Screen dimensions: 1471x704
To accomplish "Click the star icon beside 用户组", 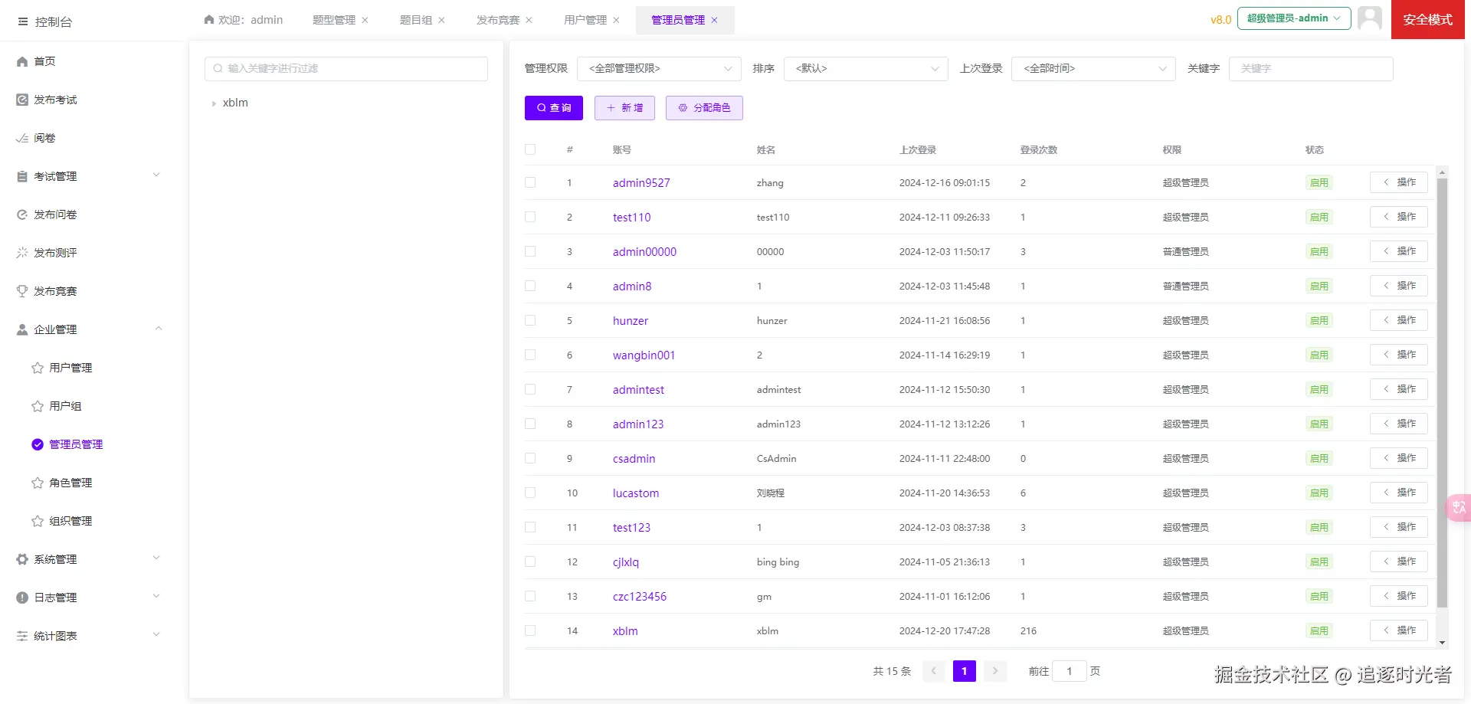I will tap(38, 406).
